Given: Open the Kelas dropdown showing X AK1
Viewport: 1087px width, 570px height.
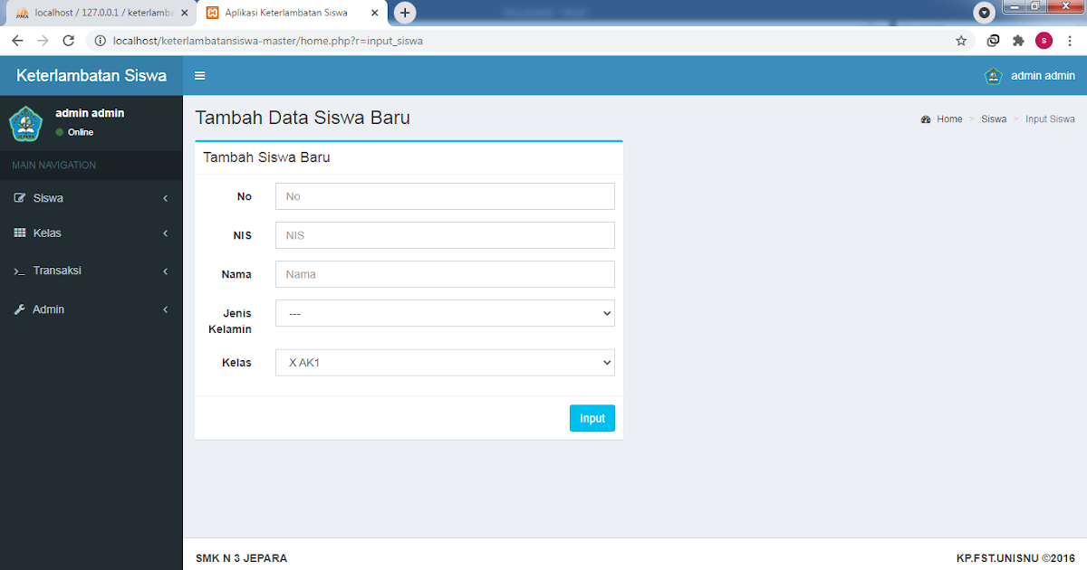Looking at the screenshot, I should (x=445, y=363).
